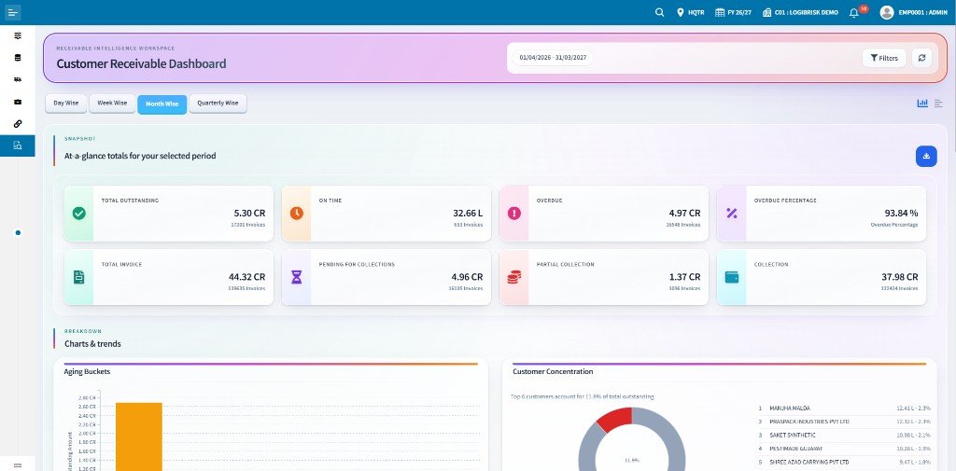Select the Month Wise tab
This screenshot has width=956, height=471.
(x=162, y=104)
